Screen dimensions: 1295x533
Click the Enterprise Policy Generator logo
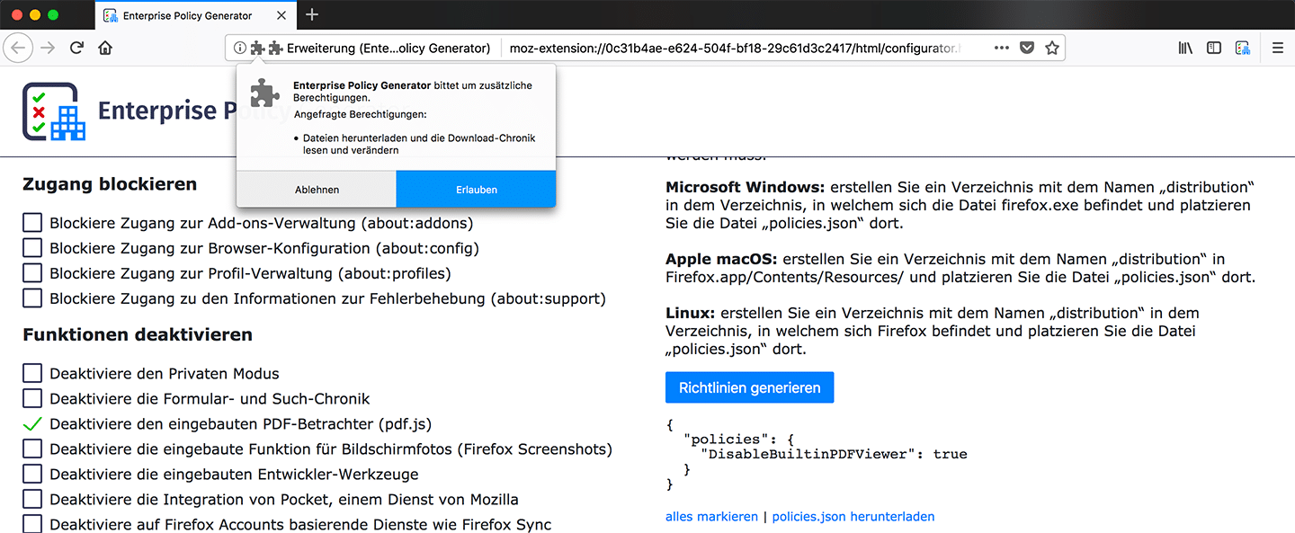pyautogui.click(x=54, y=111)
